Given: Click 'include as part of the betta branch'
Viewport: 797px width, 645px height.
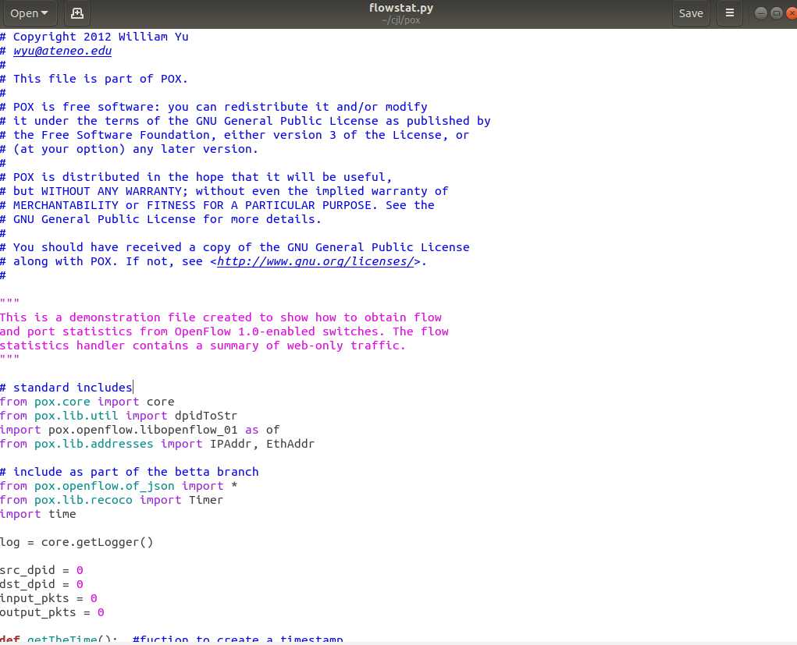Looking at the screenshot, I should coord(130,472).
